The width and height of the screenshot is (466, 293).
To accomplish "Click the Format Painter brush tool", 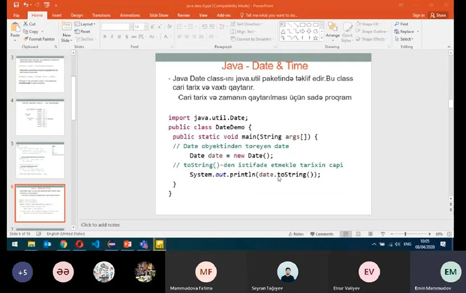I will (x=39, y=39).
